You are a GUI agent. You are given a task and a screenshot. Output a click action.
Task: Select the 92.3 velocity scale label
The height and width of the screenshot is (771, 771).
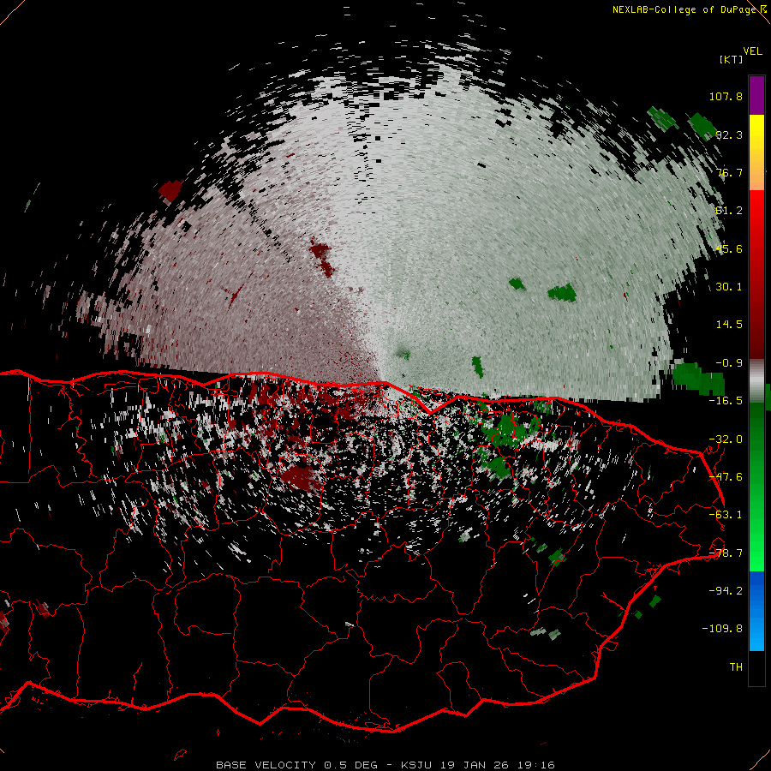729,134
